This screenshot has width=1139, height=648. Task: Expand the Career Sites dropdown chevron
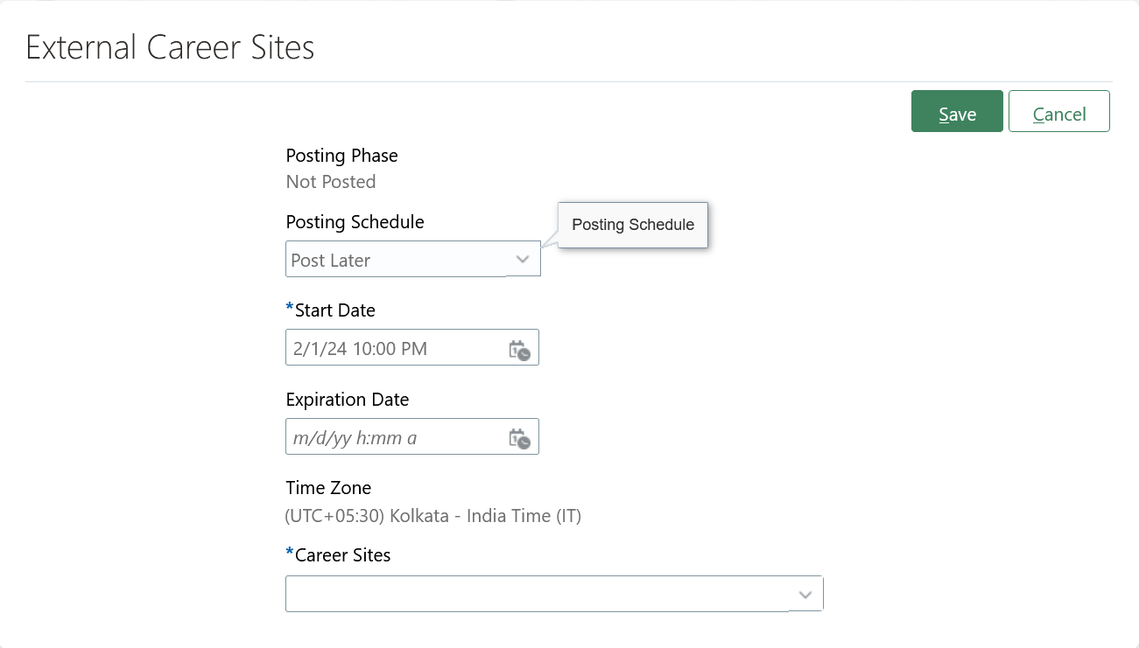805,595
